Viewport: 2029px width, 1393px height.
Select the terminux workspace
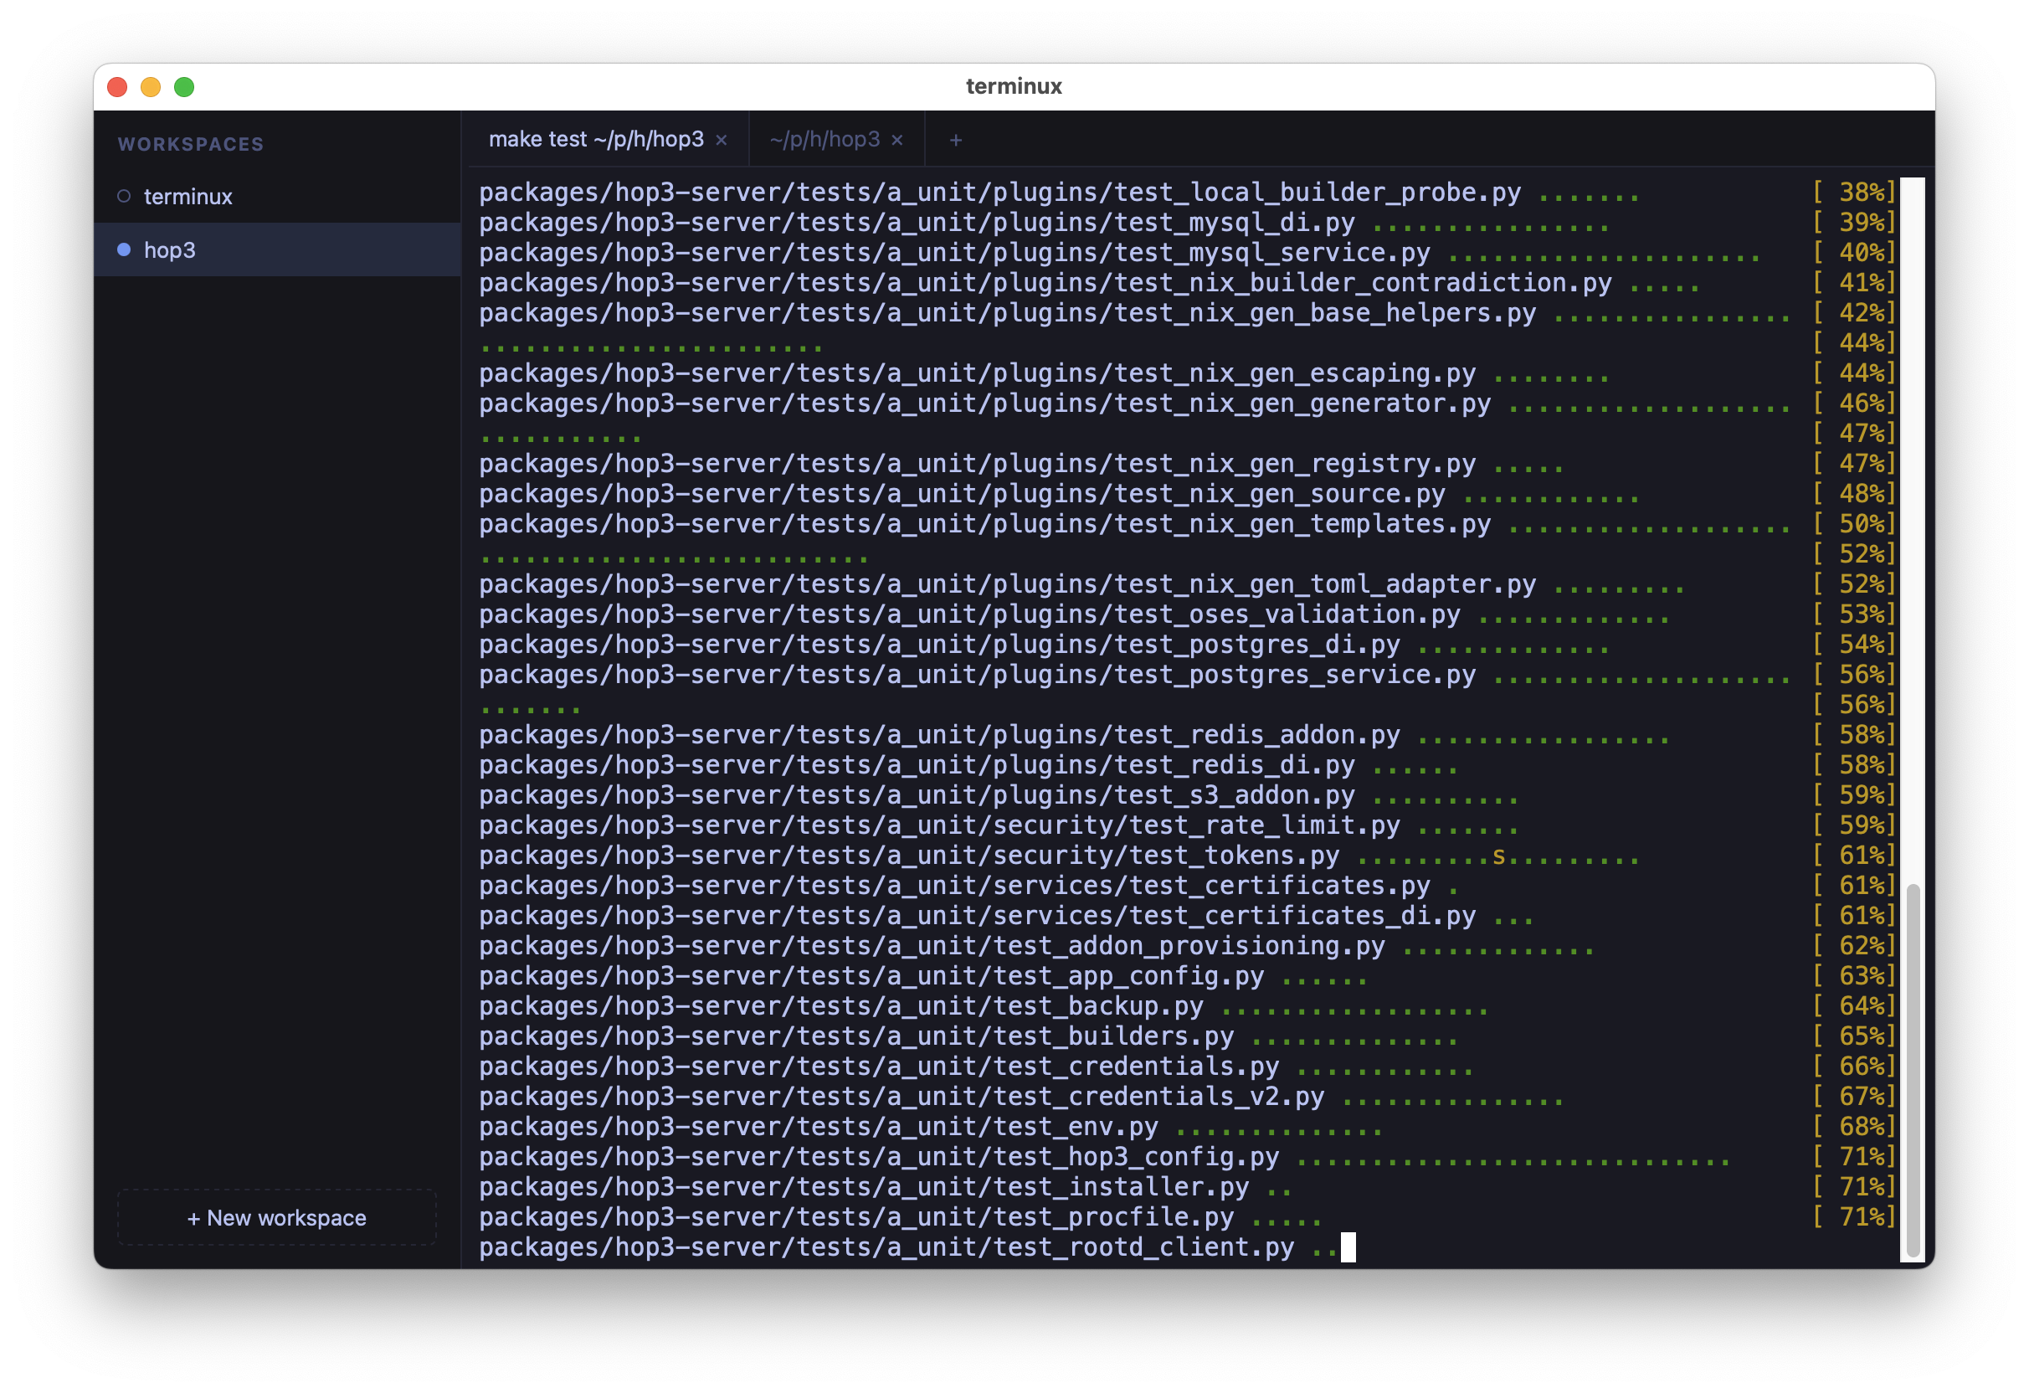coord(278,197)
